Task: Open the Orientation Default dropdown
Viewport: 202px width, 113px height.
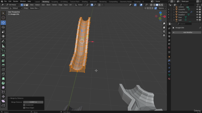Action: click(x=16, y=8)
